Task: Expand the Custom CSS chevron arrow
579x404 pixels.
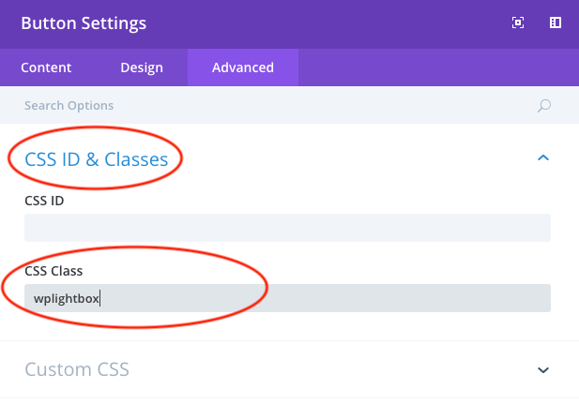Action: point(542,369)
